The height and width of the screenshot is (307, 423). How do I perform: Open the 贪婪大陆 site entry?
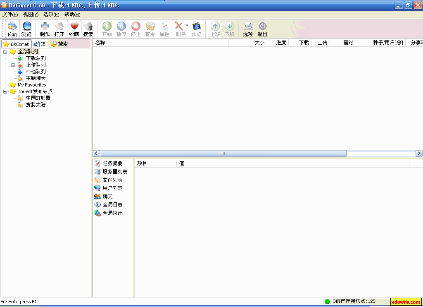36,105
